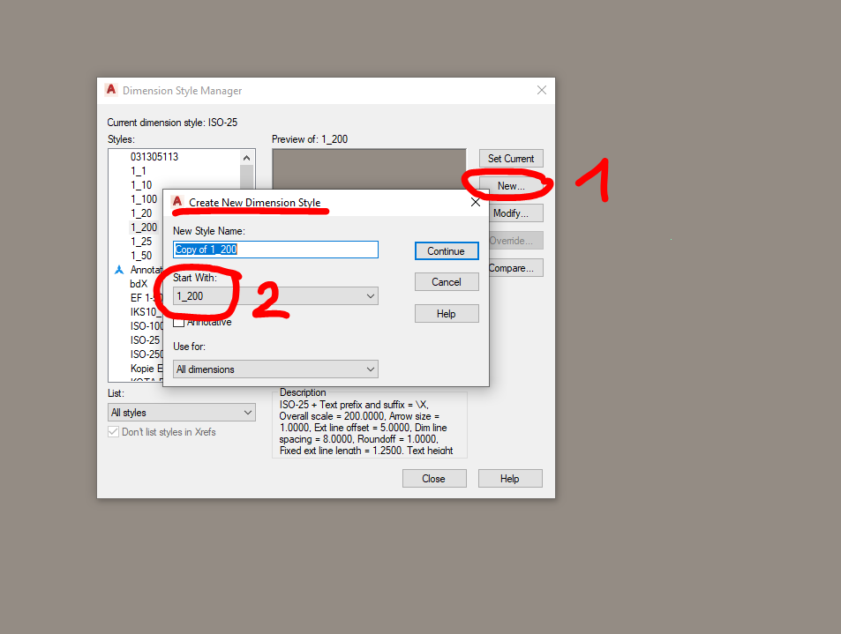The height and width of the screenshot is (634, 841).
Task: Click the styles list scrollbar up arrow
Action: point(247,158)
